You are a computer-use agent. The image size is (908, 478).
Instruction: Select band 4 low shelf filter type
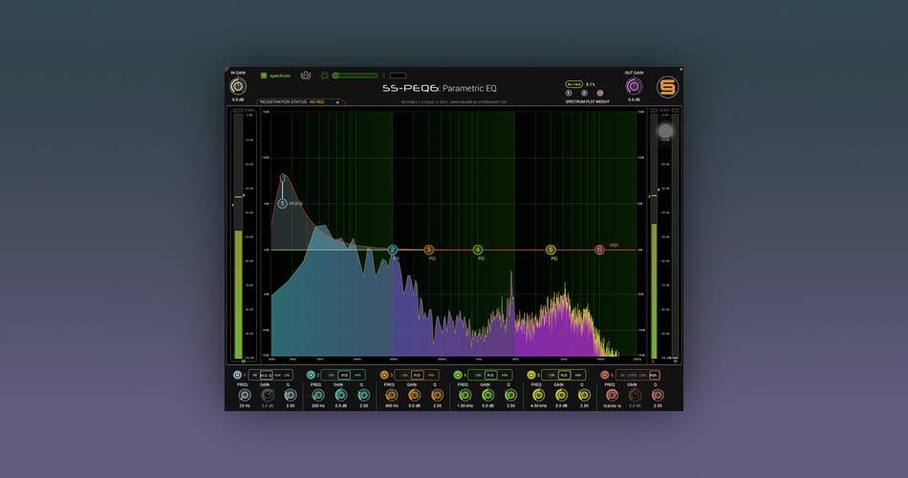478,376
